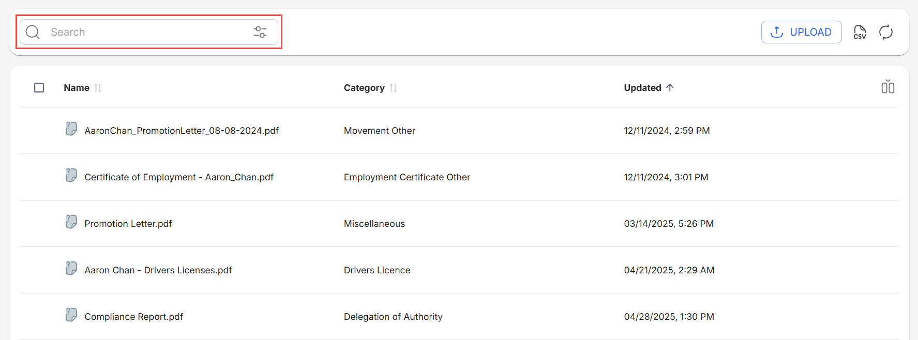Click the UPLOAD button
Screen dimensions: 918x340
tap(801, 32)
